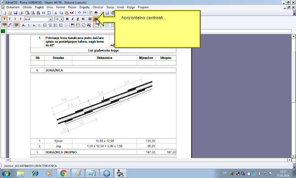Open print preview from the toolbar
Screen dimensions: 296x178
(27, 13)
